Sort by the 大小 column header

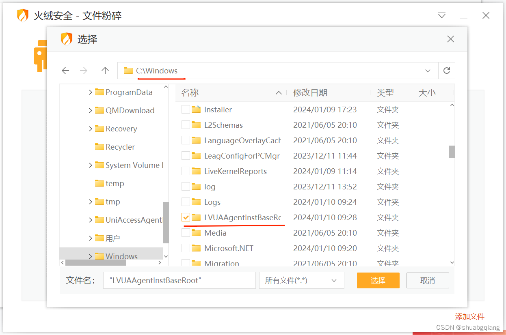click(432, 92)
